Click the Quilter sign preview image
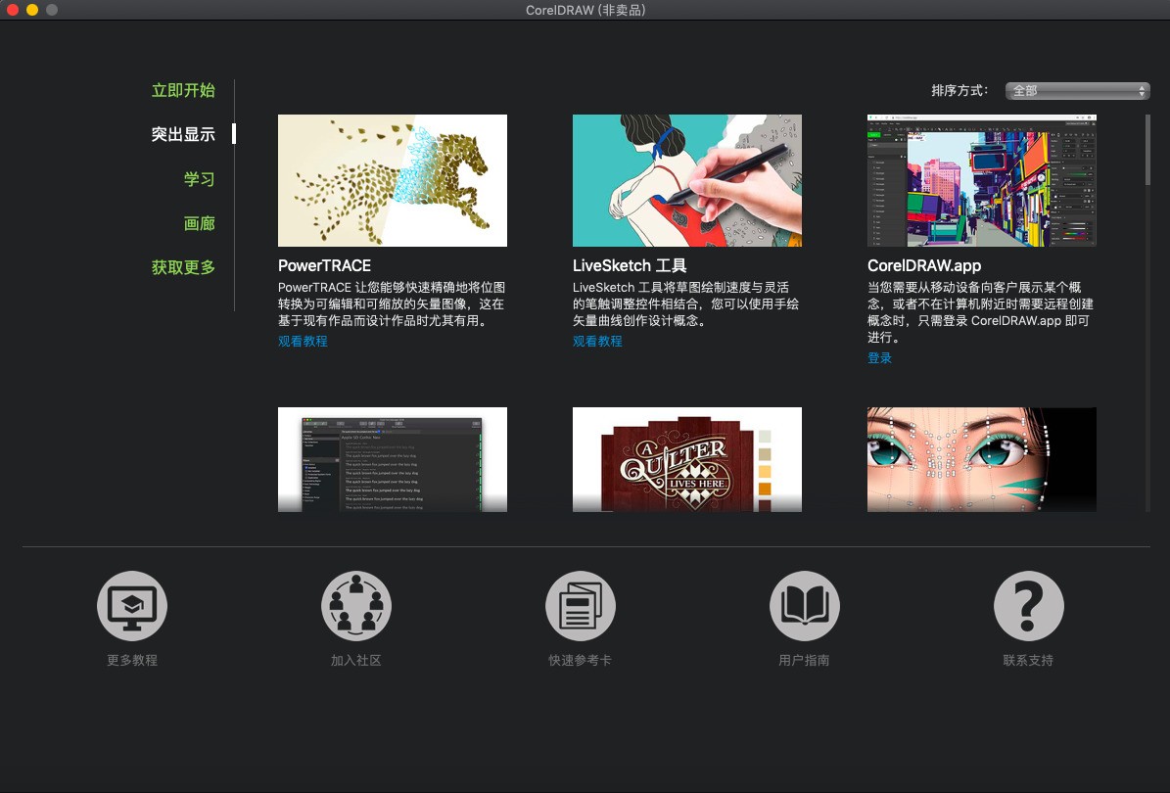This screenshot has width=1170, height=793. [686, 459]
